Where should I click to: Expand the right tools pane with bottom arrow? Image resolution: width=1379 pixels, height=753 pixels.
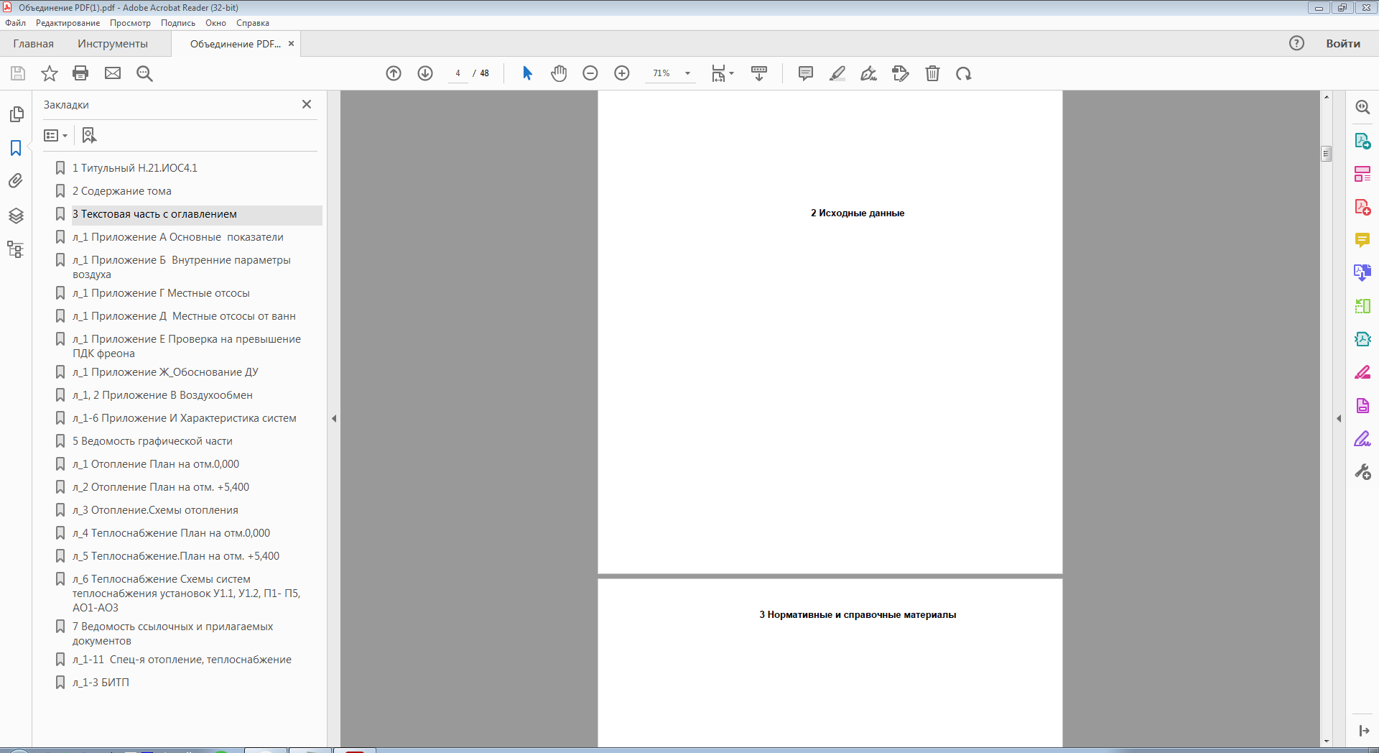[1364, 731]
